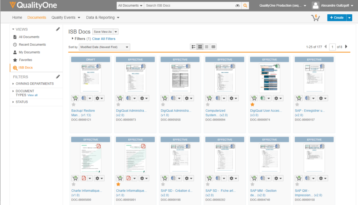Open advanced search via the binoculars icon
The image size is (358, 205).
237,6
